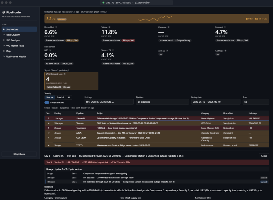Sort by Posting column header

(x=58, y=113)
